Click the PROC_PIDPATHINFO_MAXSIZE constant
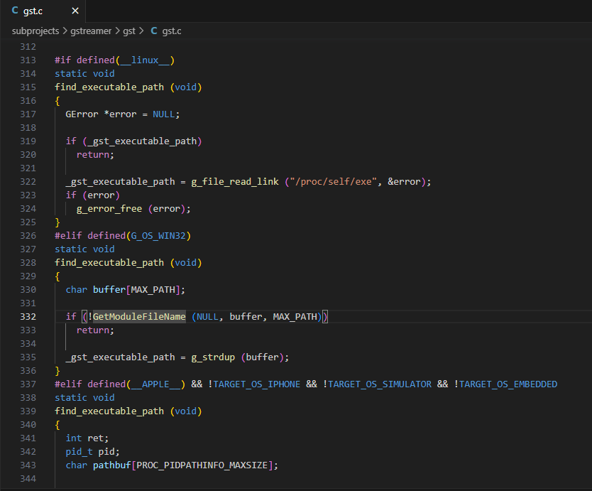The height and width of the screenshot is (491, 592). (x=203, y=465)
